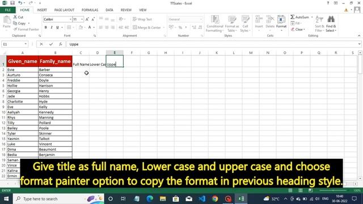Select the Format Painter tool
Screen dimensions: 363x204
[26, 29]
